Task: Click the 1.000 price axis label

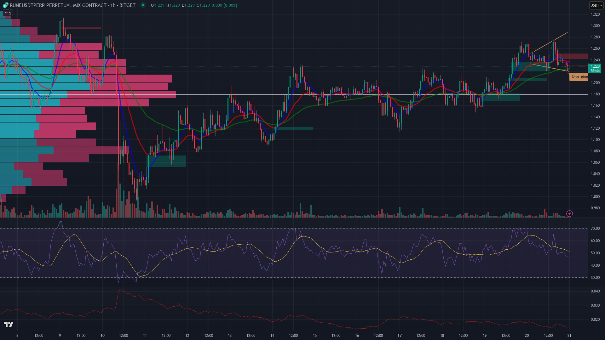Action: point(595,197)
